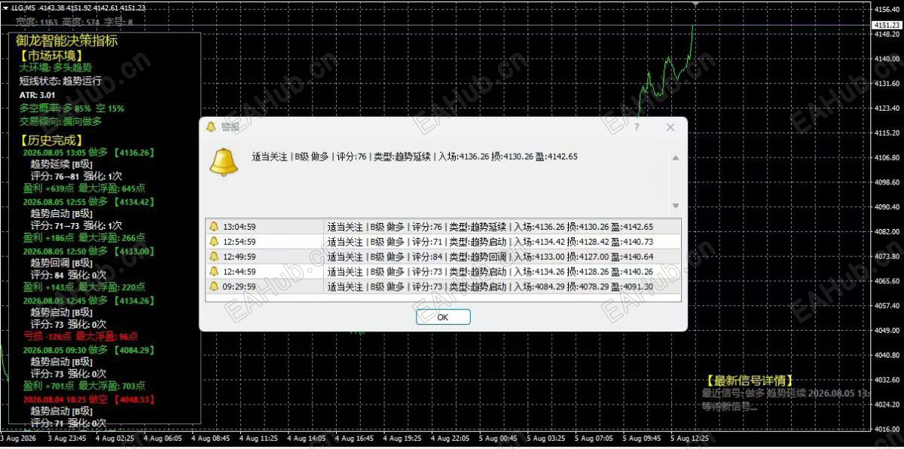The image size is (904, 449).
Task: Click history entry 2026.08.05 09:30 做多
Action: 89,350
